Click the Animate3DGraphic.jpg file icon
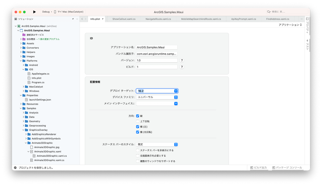The width and height of the screenshot is (322, 186). pos(32,147)
